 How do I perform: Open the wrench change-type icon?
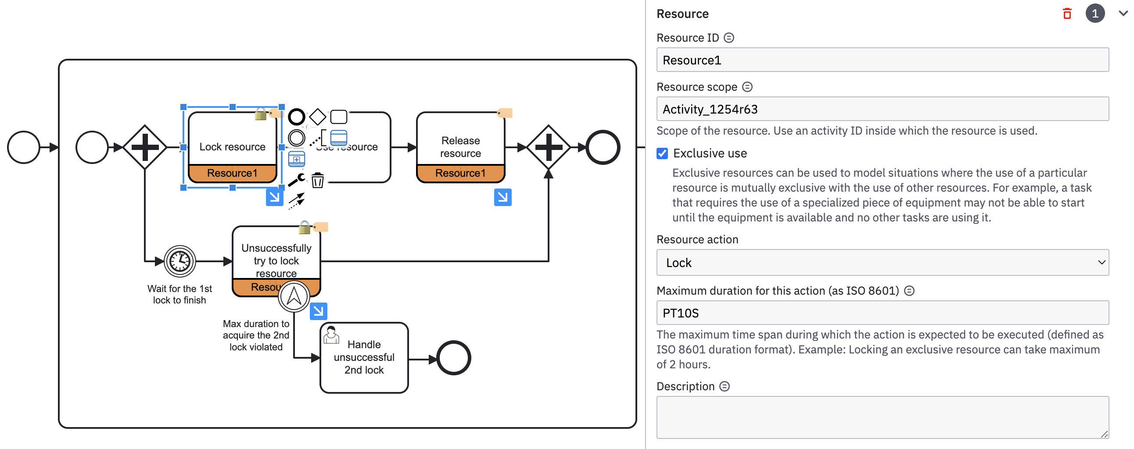[296, 180]
